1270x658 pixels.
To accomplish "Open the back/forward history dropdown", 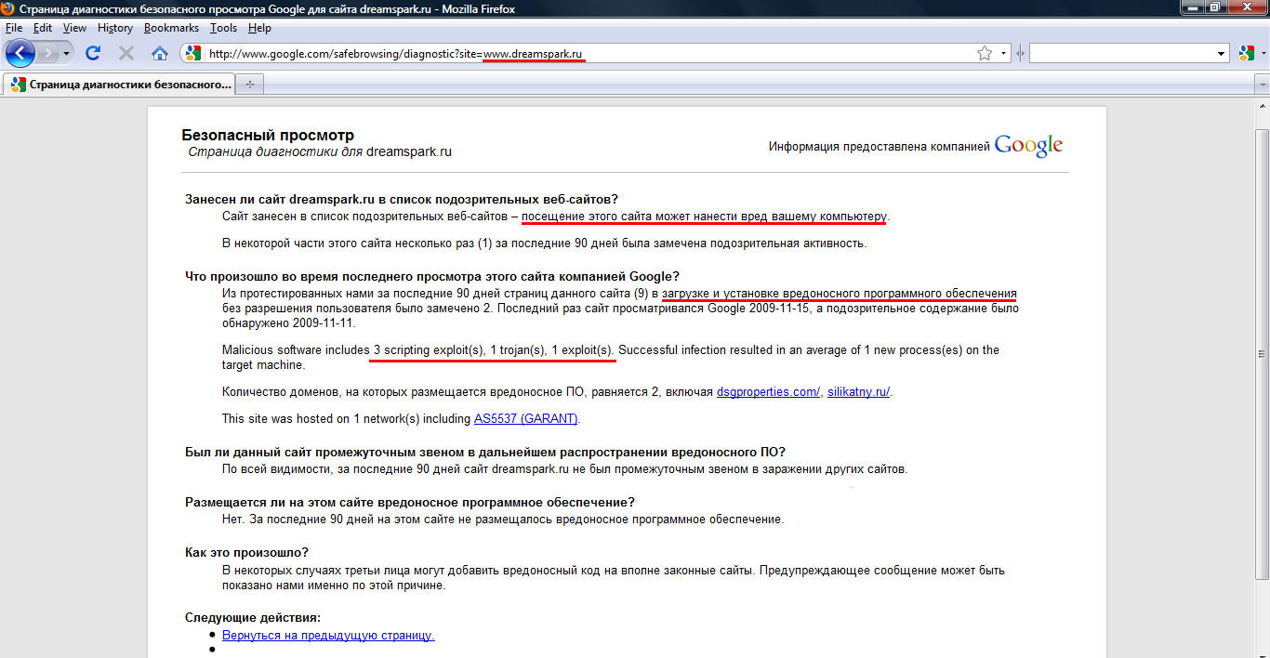I will pos(66,53).
